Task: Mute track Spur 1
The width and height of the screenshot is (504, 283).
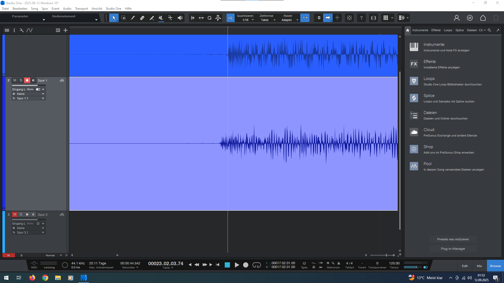Action: [x=15, y=80]
